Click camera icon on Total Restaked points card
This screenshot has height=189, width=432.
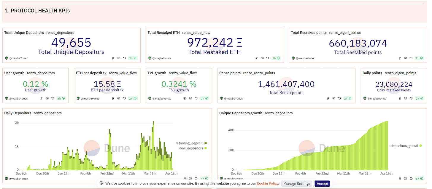tap(406, 58)
